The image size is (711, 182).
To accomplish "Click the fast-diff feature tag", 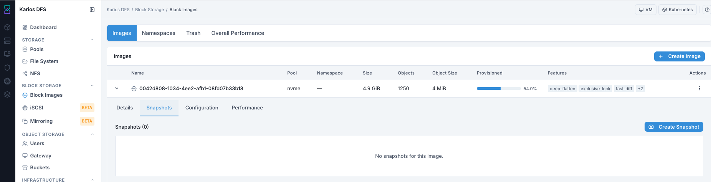I will 624,89.
